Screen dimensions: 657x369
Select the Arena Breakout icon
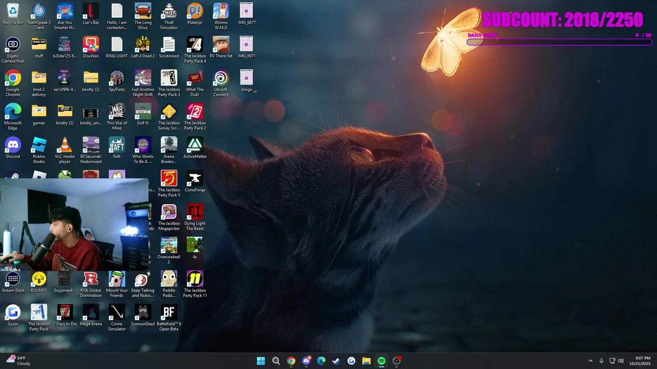click(x=169, y=150)
